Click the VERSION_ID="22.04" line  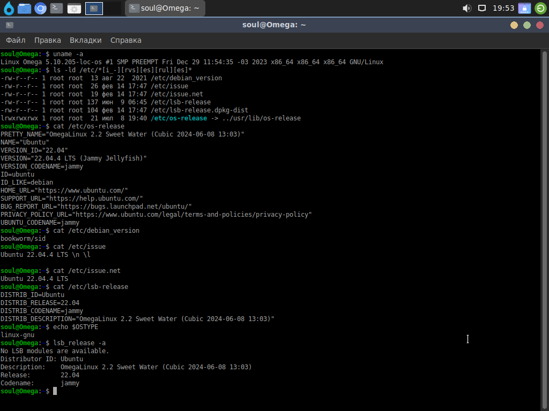[34, 150]
